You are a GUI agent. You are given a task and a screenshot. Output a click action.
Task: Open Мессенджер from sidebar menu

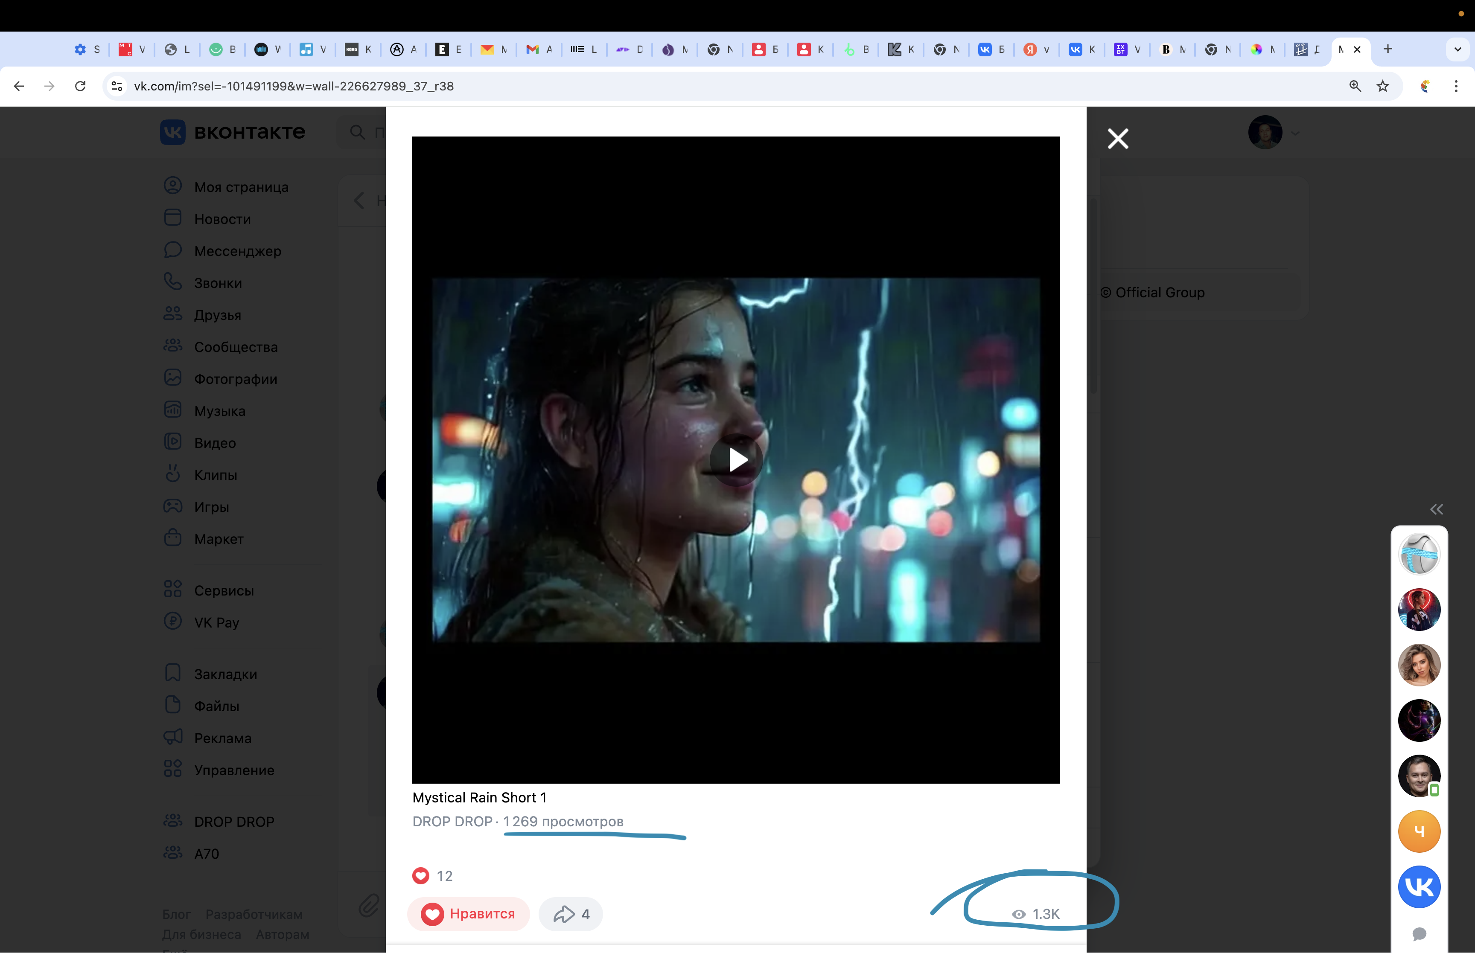click(x=237, y=251)
